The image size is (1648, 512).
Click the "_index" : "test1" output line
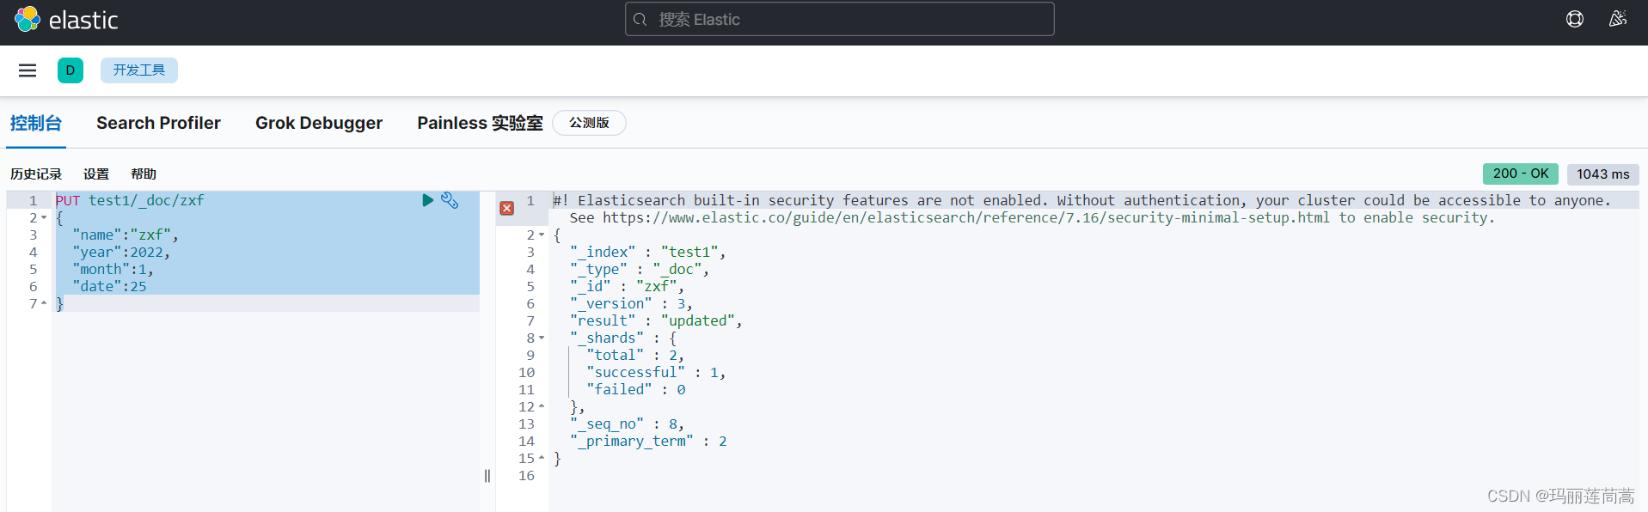point(647,252)
